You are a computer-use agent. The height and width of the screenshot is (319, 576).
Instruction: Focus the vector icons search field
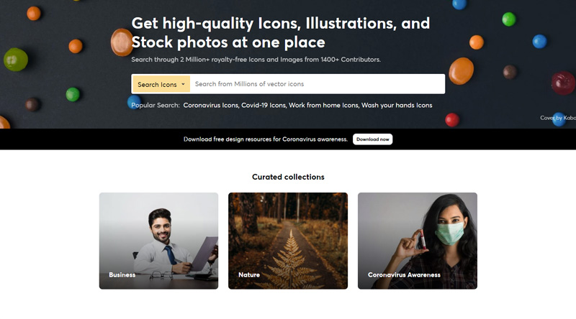coord(317,84)
